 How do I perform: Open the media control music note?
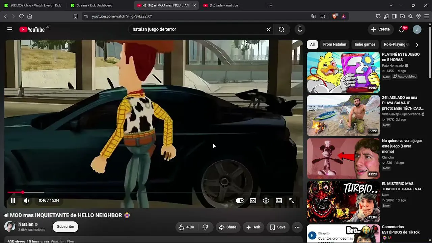point(386,16)
